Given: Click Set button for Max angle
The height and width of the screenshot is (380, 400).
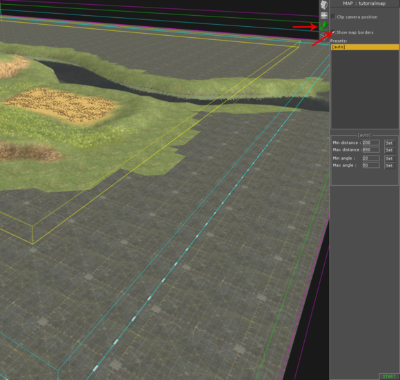Looking at the screenshot, I should coord(390,165).
